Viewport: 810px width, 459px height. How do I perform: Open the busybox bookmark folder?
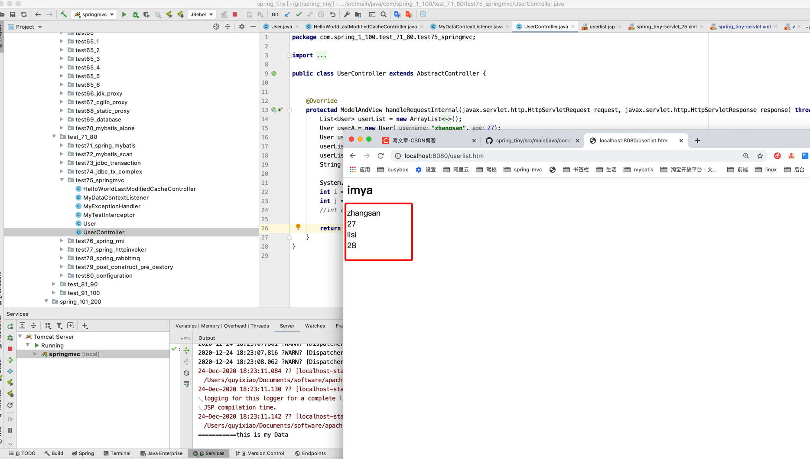[x=393, y=170]
